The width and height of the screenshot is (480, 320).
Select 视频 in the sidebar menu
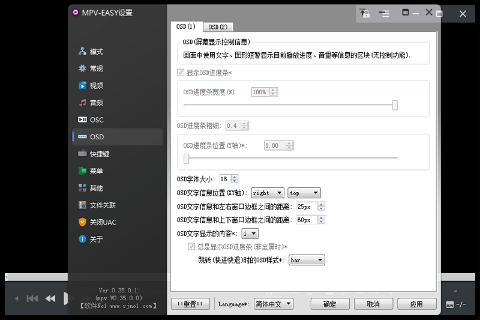coord(118,85)
